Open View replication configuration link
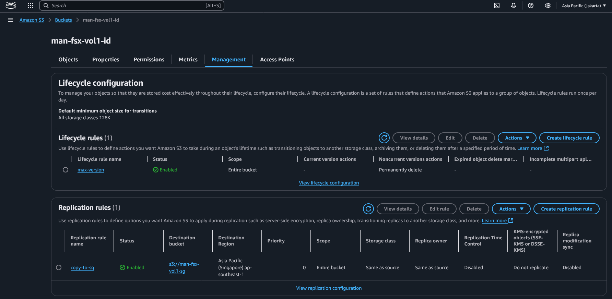This screenshot has width=612, height=299. pyautogui.click(x=329, y=288)
